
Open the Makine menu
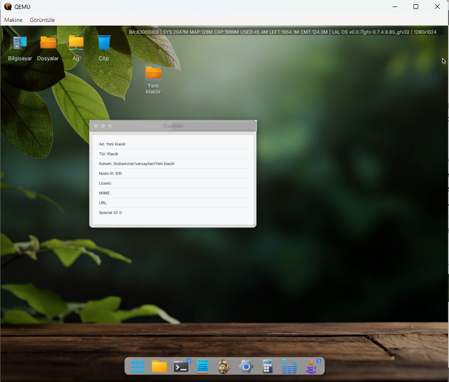point(14,20)
